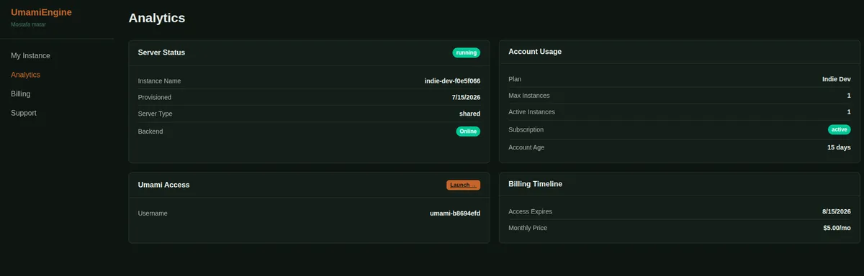Screen dimensions: 864x276
Task: Click the shared server type value
Action: tap(469, 114)
